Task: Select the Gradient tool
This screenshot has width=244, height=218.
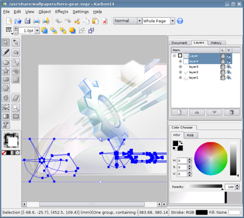Action: [x=6, y=116]
